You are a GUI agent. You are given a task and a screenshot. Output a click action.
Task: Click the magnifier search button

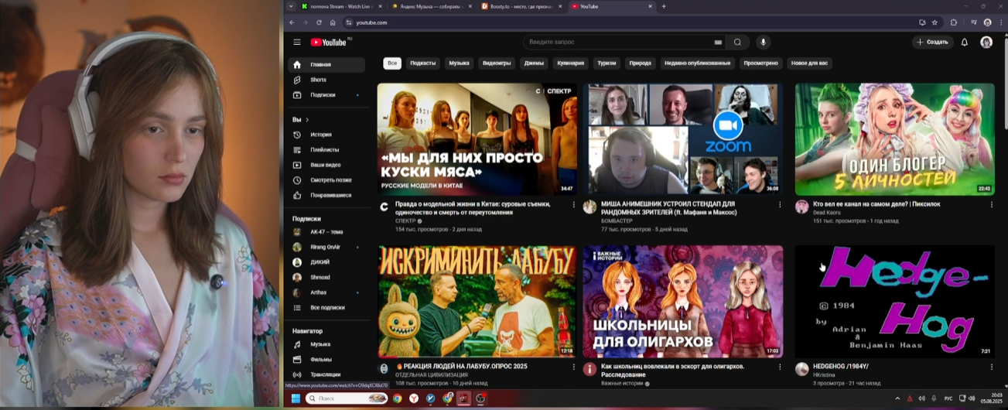pos(738,43)
